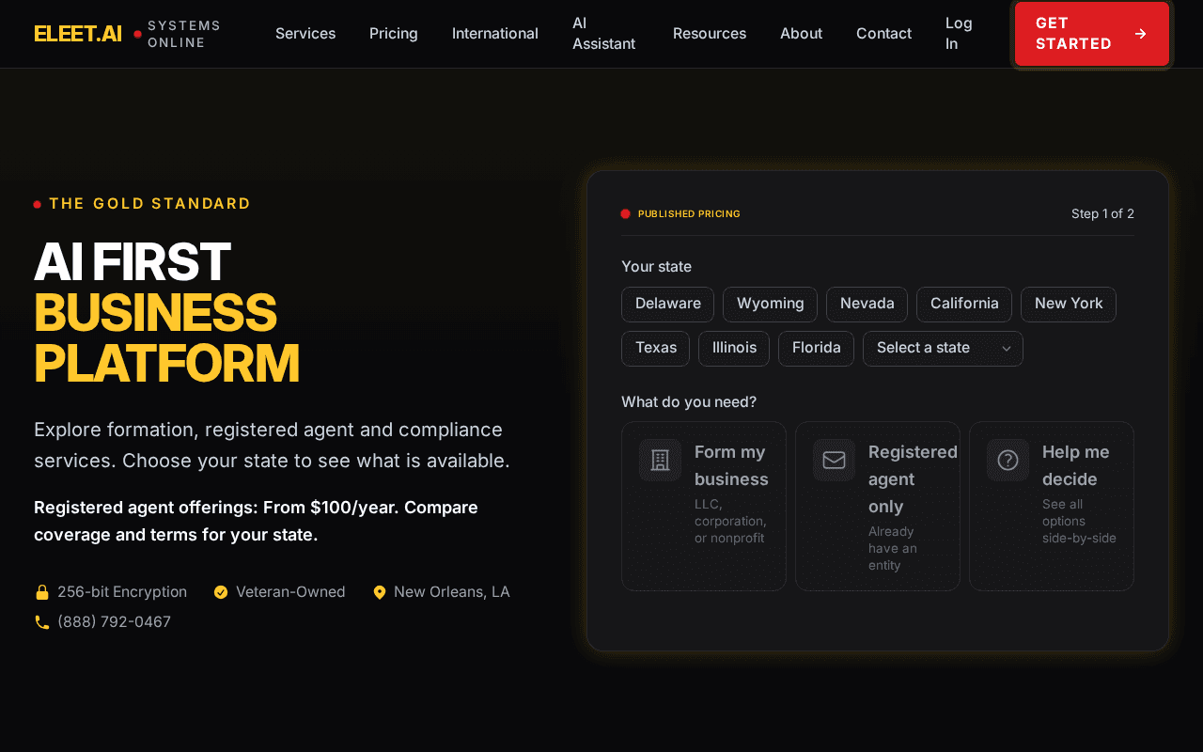Choose the Florida state chip
Image resolution: width=1203 pixels, height=752 pixels.
click(x=817, y=349)
